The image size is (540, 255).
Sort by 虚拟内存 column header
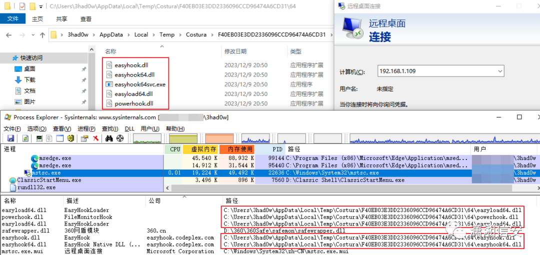[200, 149]
